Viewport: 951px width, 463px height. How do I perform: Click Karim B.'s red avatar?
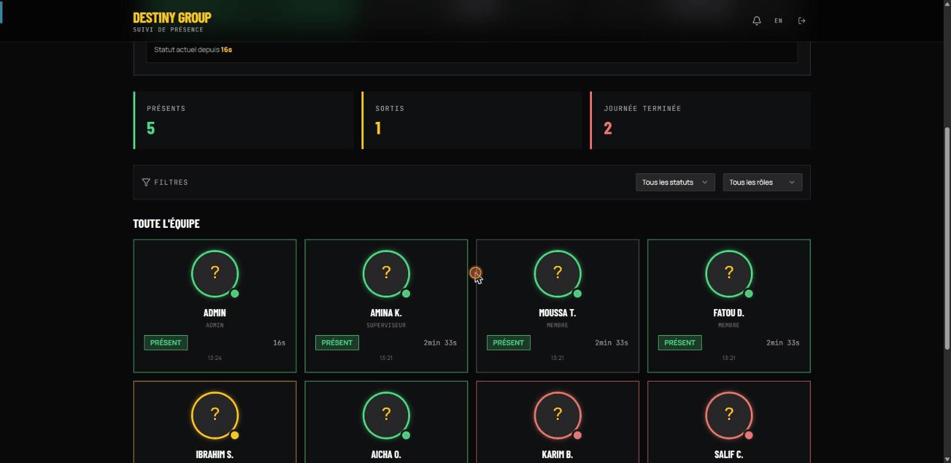(557, 415)
